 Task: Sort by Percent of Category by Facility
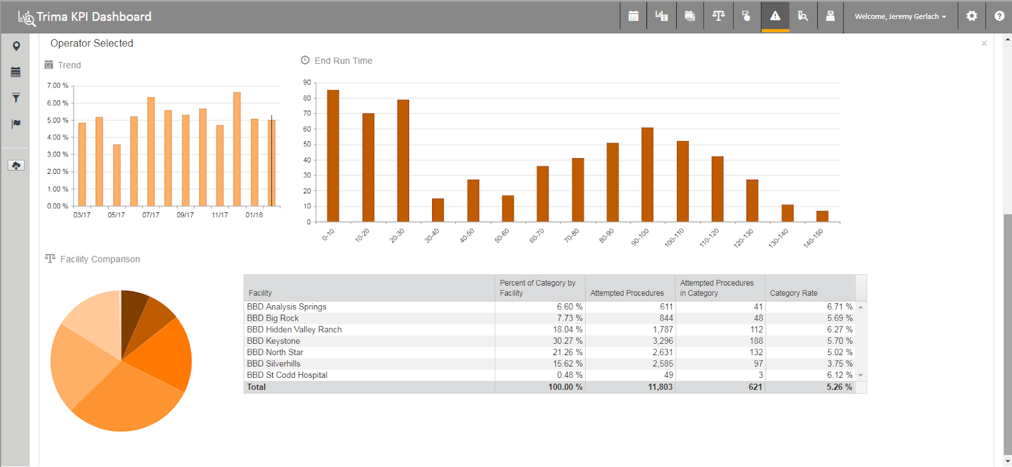point(540,288)
